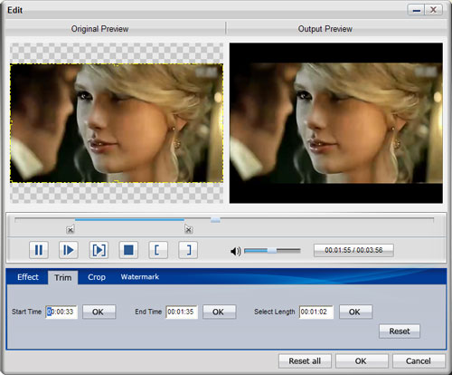452x375 pixels.
Task: Click the Start Time input field
Action: 61,312
